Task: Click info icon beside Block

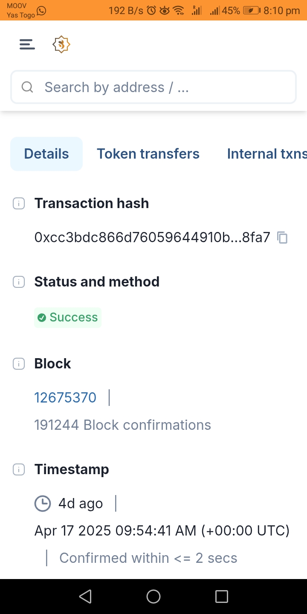Action: 19,364
